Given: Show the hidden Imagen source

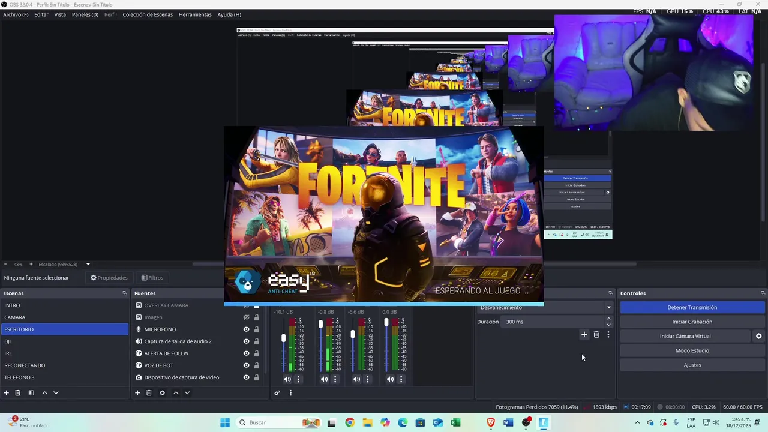Looking at the screenshot, I should click(x=246, y=317).
